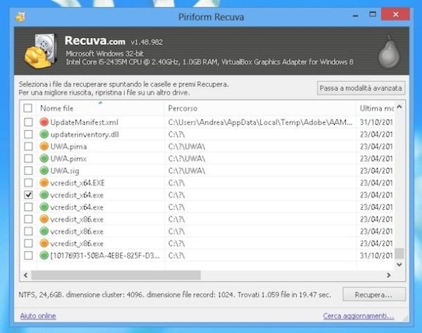Click the green status icon beside updaterinventory.dll
Image resolution: width=422 pixels, height=333 pixels.
tap(44, 134)
